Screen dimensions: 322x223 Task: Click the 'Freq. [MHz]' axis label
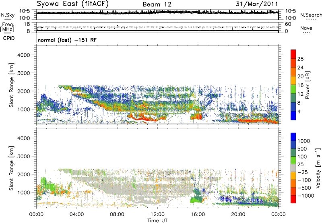click(7, 27)
